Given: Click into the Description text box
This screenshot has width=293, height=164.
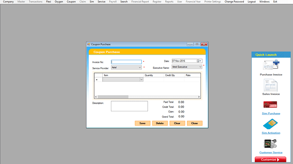Looking at the screenshot, I should pos(129,106).
